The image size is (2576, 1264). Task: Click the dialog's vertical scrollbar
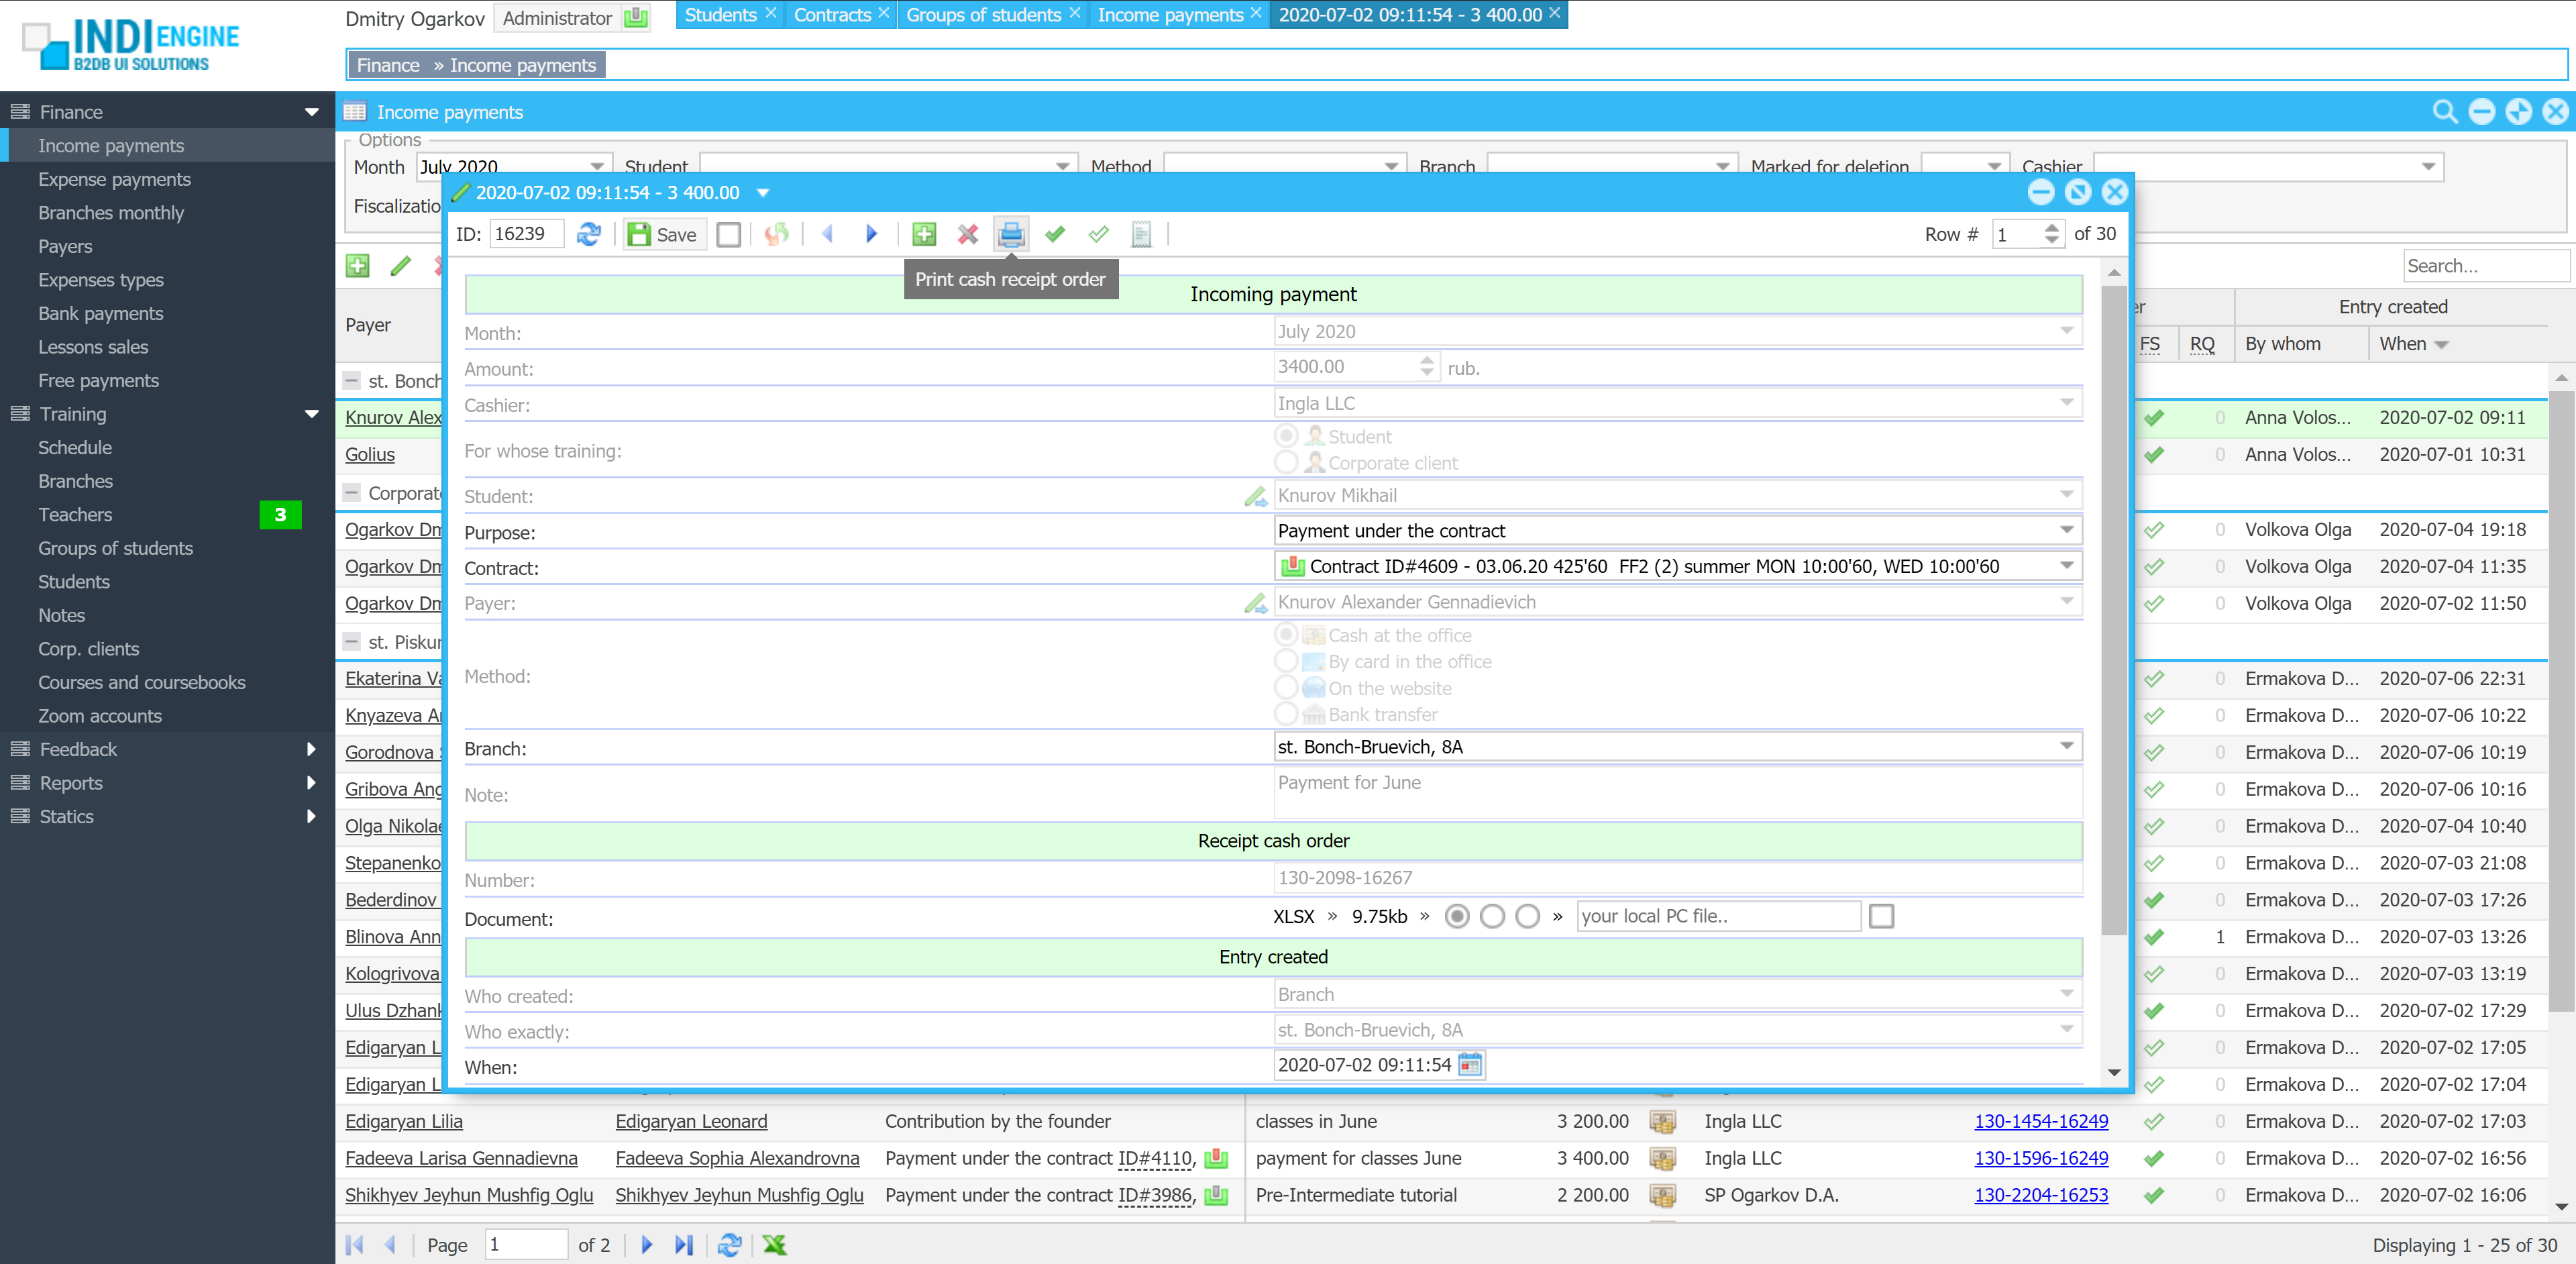pyautogui.click(x=2113, y=600)
